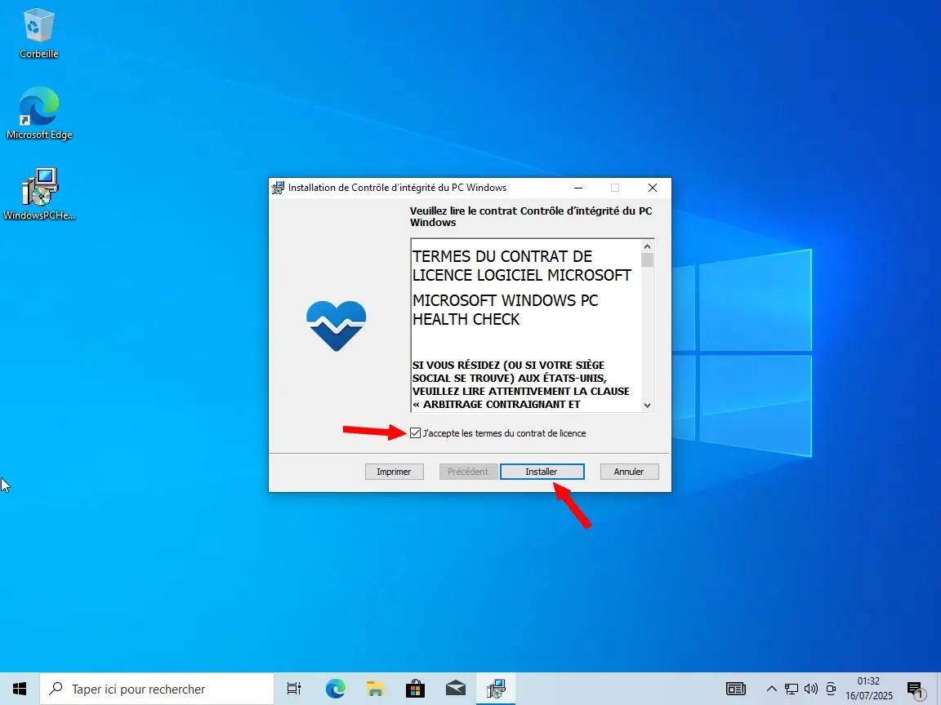Viewport: 941px width, 705px height.
Task: Open the Mail app from the taskbar
Action: (x=456, y=689)
